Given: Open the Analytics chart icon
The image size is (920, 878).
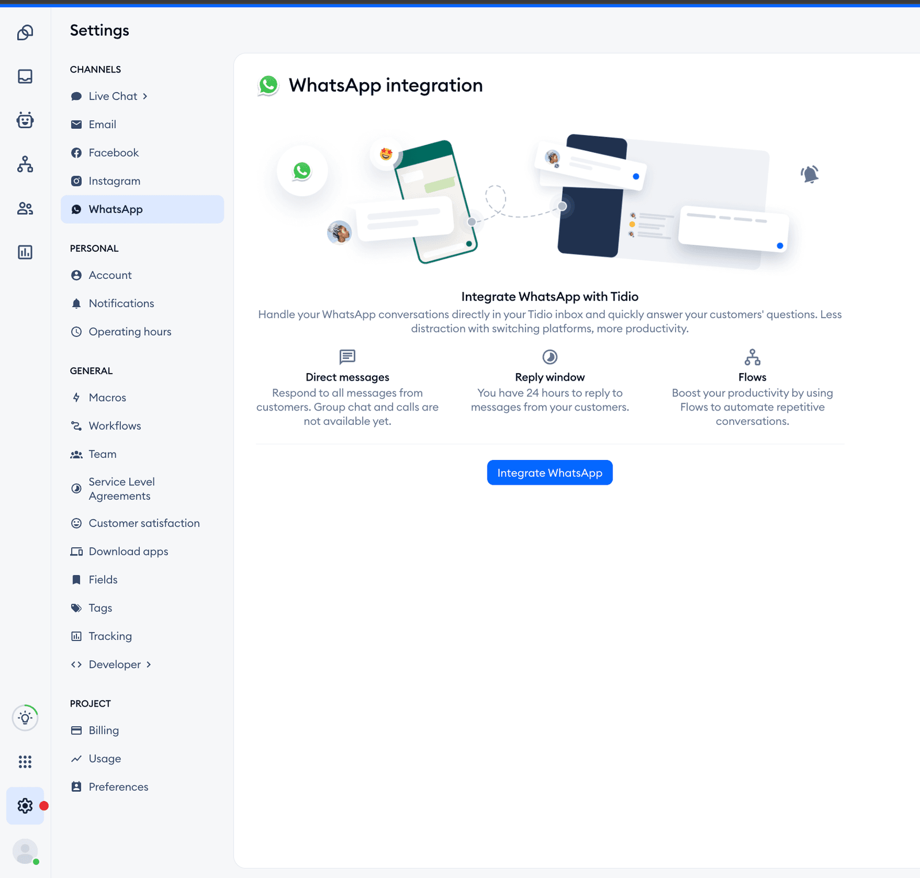Looking at the screenshot, I should click(25, 252).
